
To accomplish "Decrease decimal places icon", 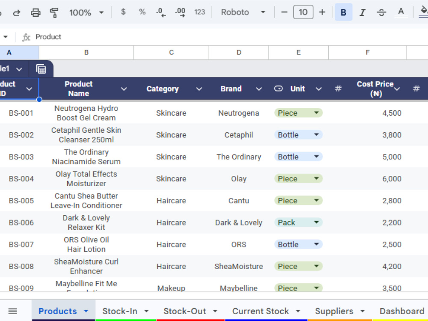I will click(x=161, y=12).
